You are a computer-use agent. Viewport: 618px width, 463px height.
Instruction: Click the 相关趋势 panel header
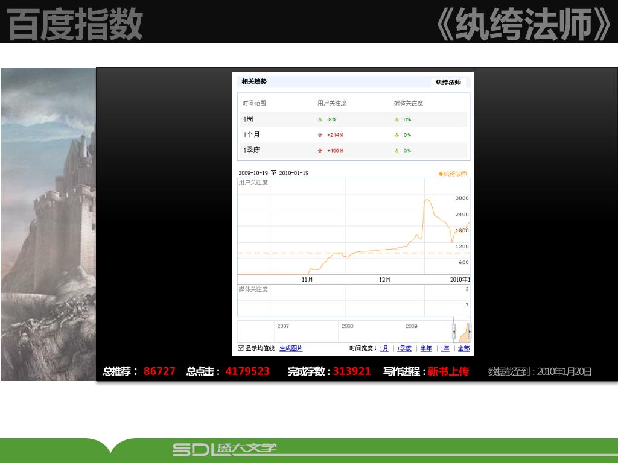(x=254, y=81)
